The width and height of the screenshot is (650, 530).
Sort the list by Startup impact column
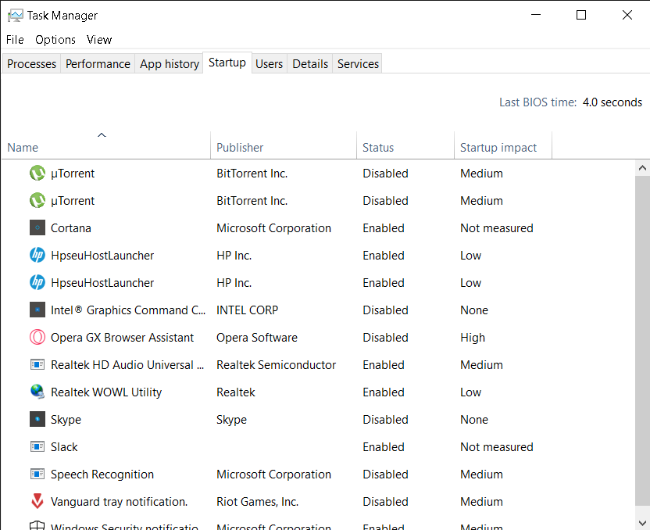[503, 145]
